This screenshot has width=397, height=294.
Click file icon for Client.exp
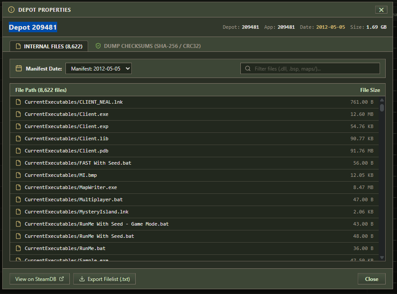coord(18,126)
